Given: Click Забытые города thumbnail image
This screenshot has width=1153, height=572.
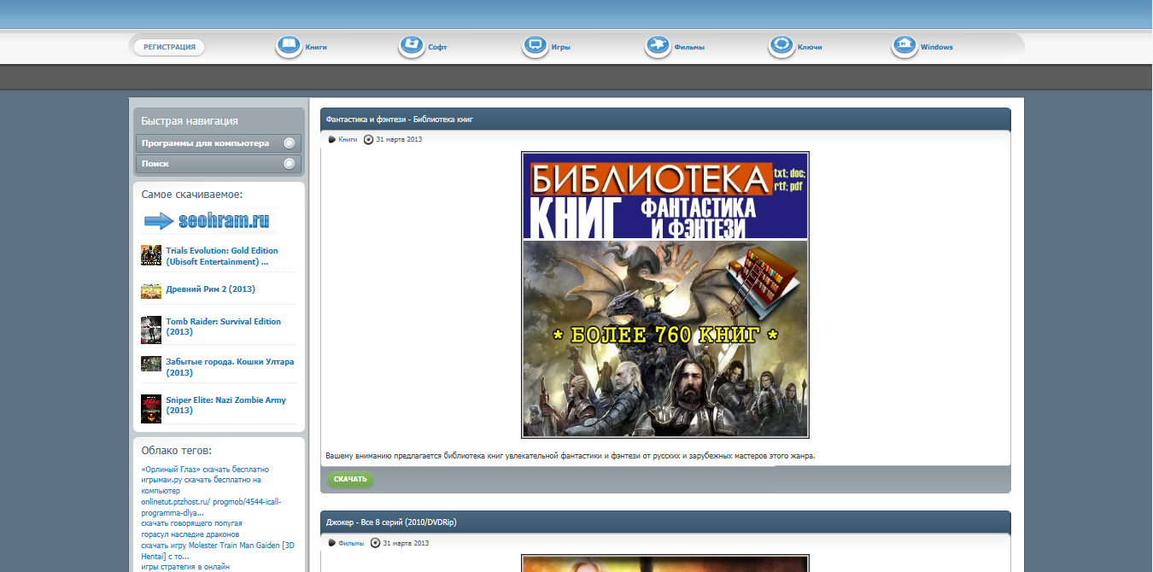Looking at the screenshot, I should tap(151, 364).
